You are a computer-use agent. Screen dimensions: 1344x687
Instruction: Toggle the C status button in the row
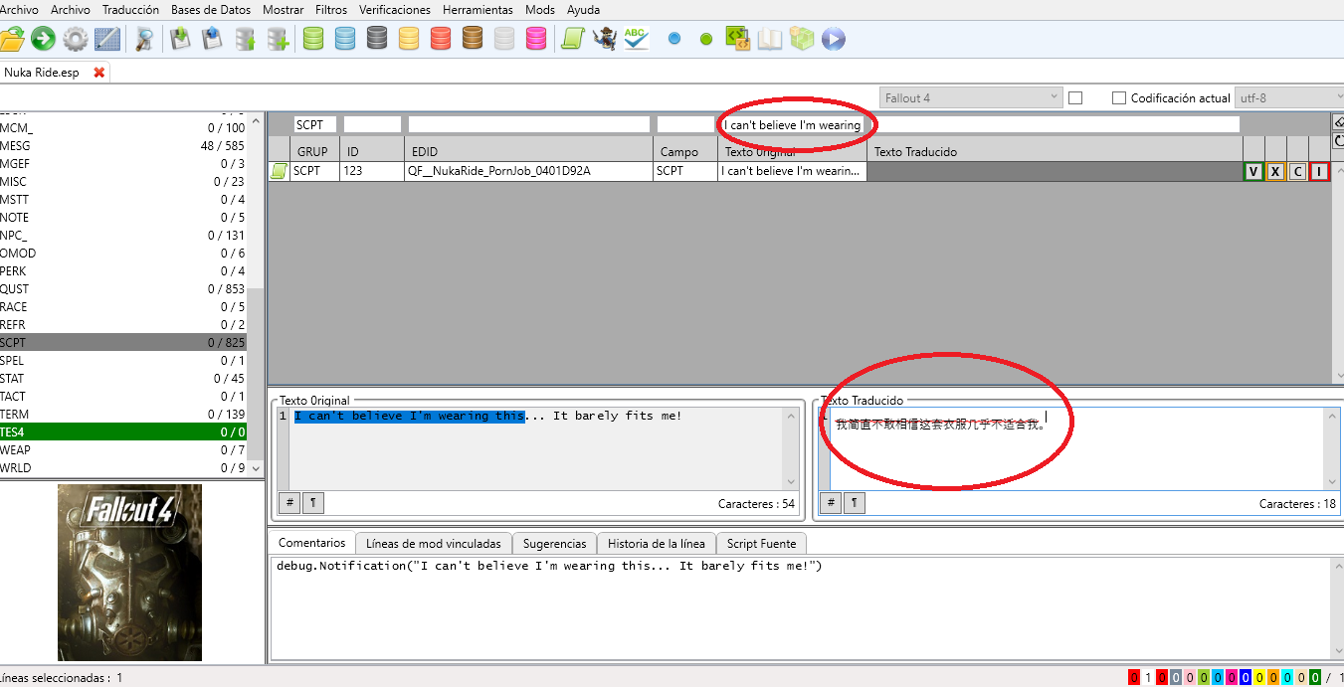(x=1297, y=171)
